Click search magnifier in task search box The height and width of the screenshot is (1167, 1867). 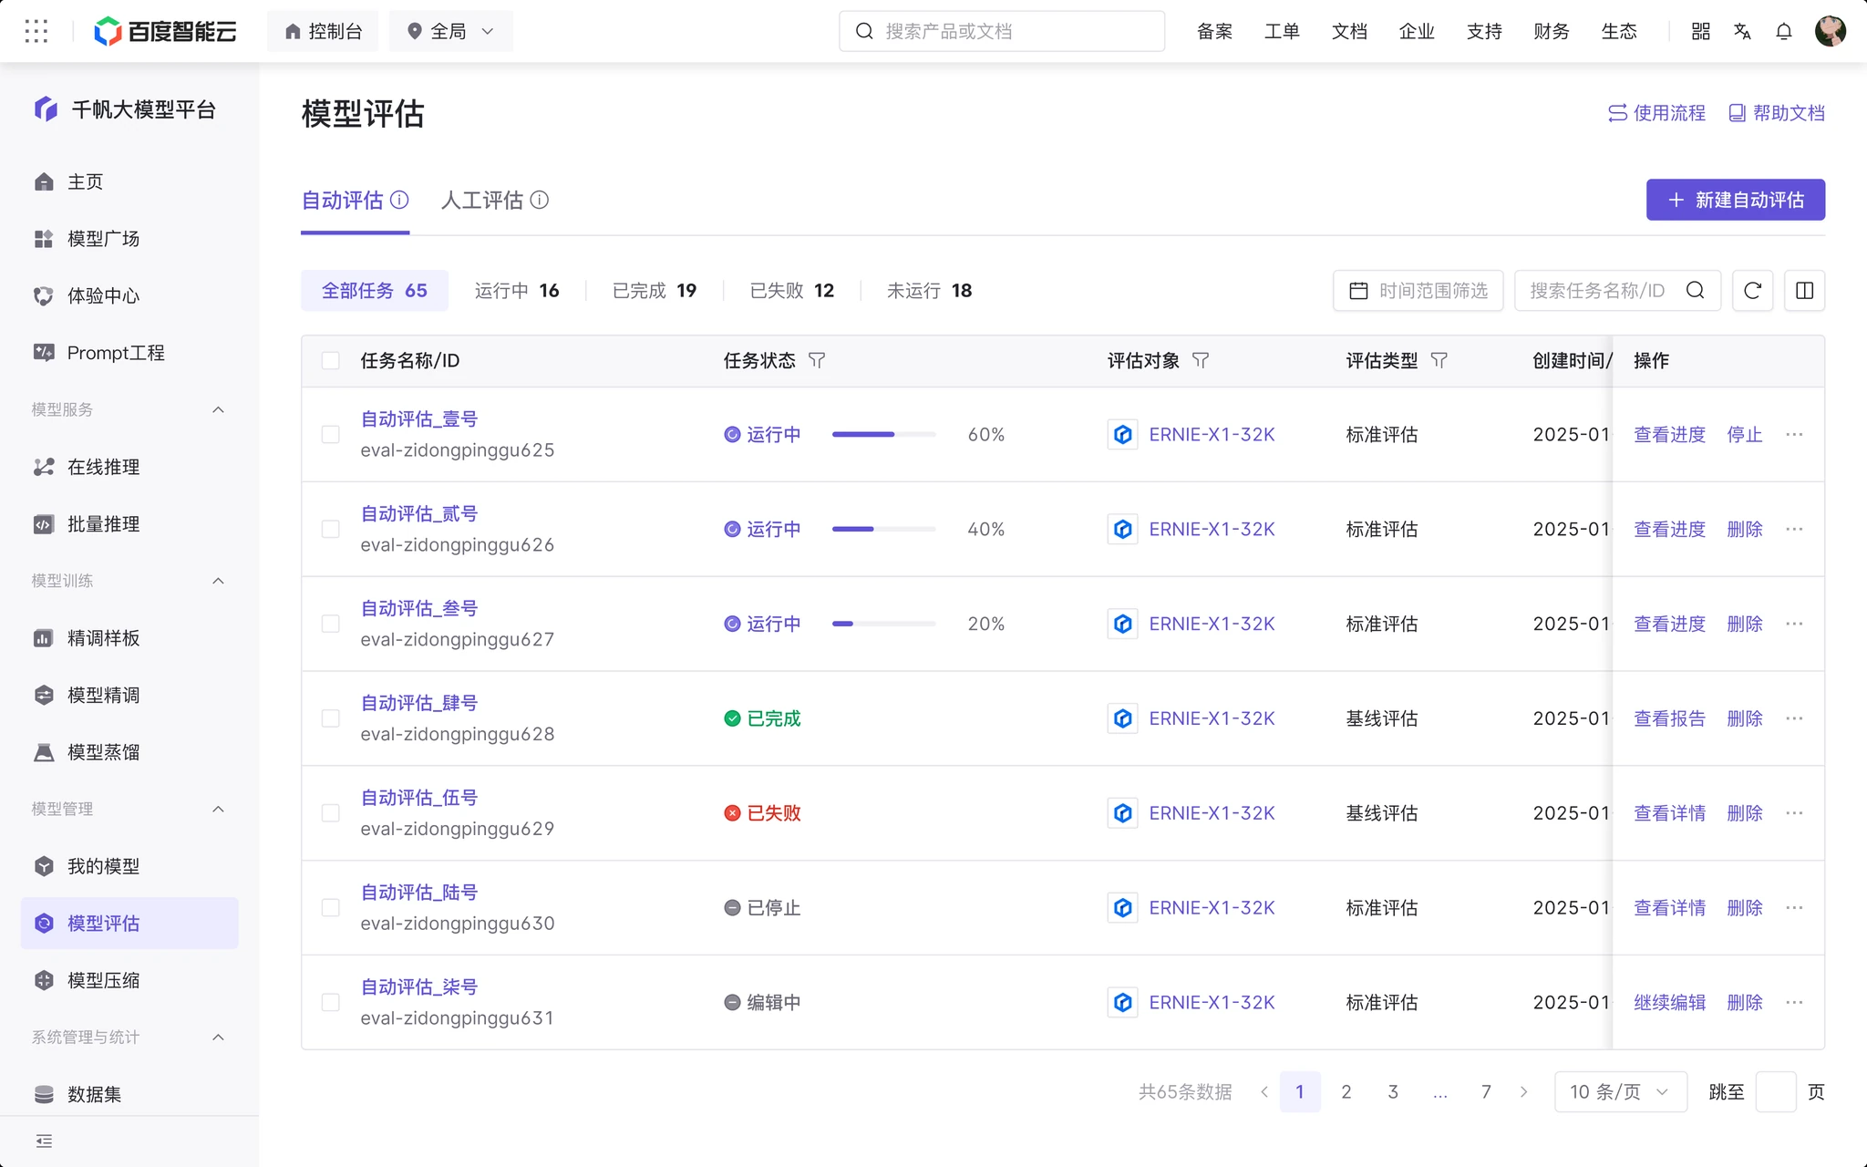click(1695, 291)
